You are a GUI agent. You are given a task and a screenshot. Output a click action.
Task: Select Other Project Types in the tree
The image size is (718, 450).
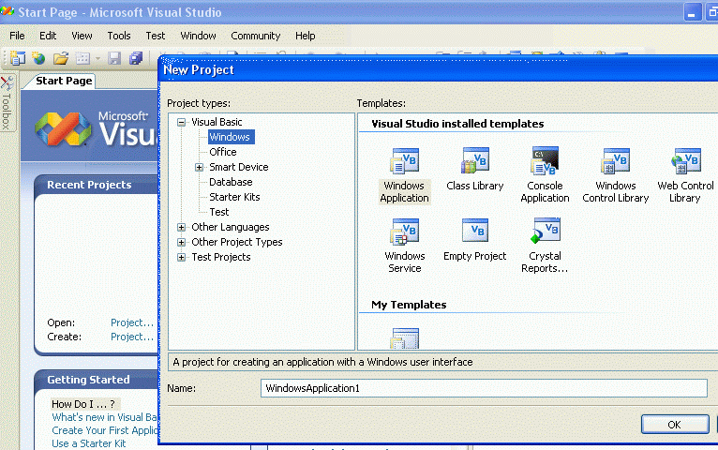tap(237, 242)
